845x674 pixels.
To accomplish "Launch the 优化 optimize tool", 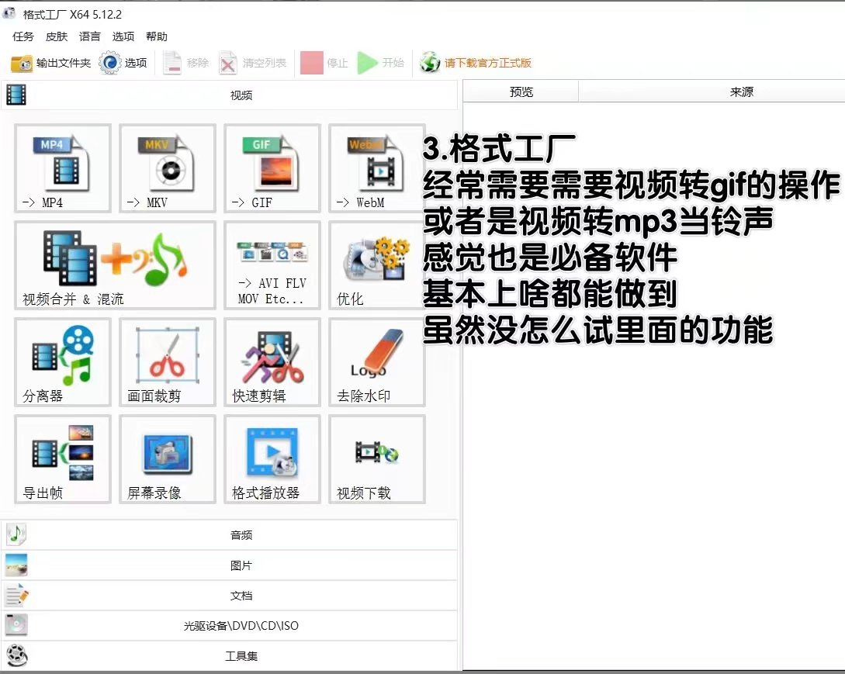I will click(x=376, y=265).
